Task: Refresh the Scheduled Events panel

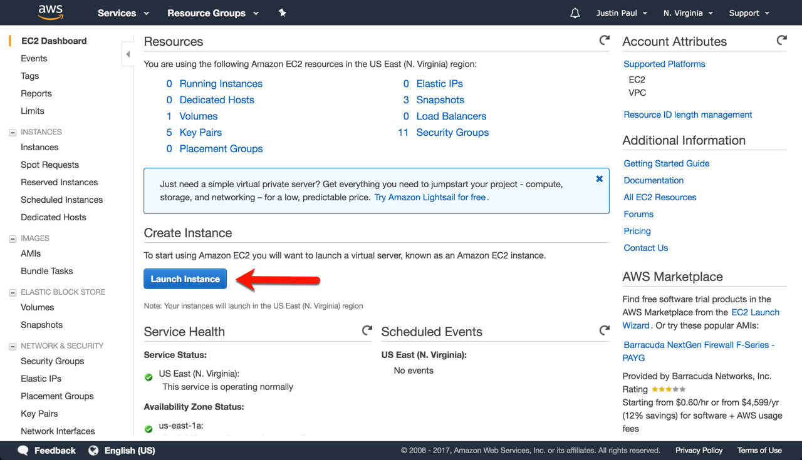Action: 604,330
